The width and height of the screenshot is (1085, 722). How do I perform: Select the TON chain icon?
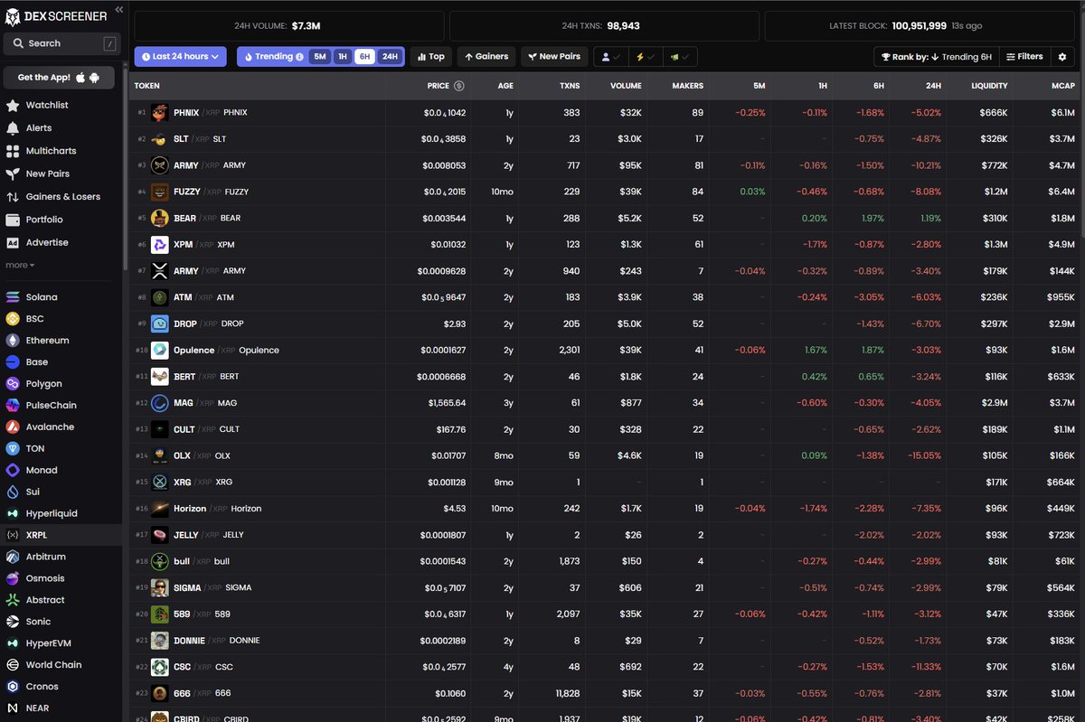pyautogui.click(x=13, y=449)
